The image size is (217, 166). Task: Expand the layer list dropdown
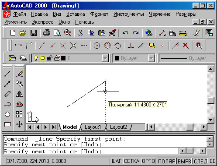click(105, 58)
